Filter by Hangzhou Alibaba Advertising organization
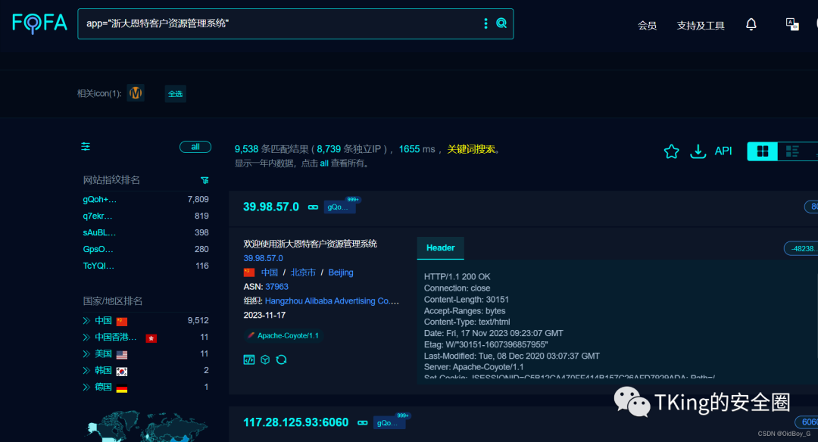 click(332, 300)
